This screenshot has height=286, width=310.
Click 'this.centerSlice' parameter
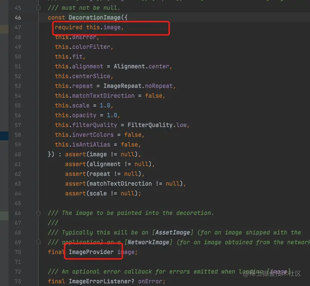(83, 76)
